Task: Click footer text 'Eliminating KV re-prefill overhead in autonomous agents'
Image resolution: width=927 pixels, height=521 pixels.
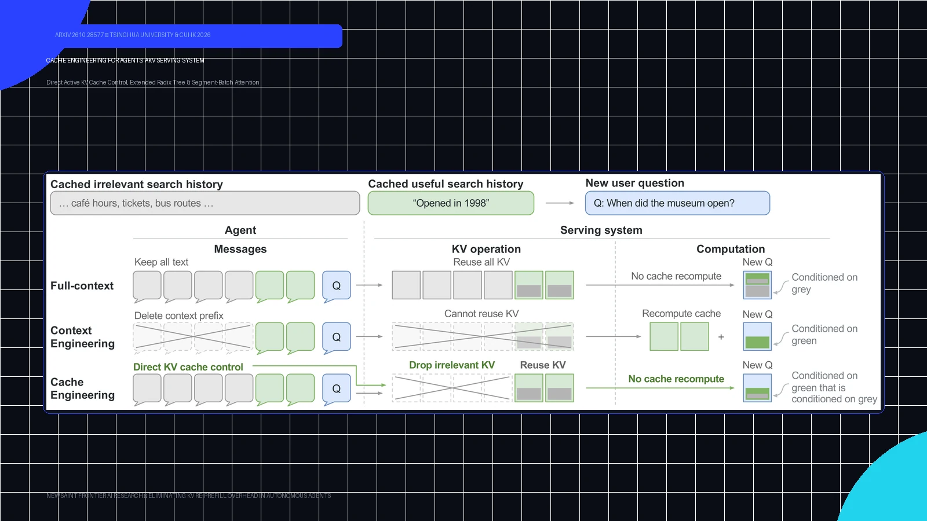Action: coord(239,496)
